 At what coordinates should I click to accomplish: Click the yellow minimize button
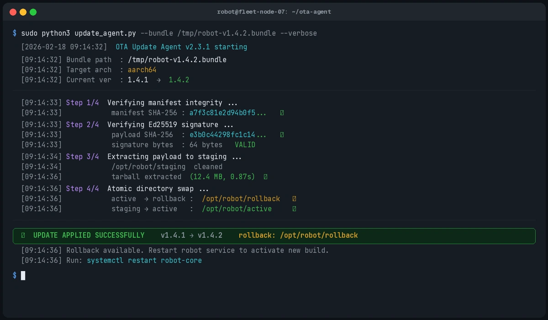(23, 13)
